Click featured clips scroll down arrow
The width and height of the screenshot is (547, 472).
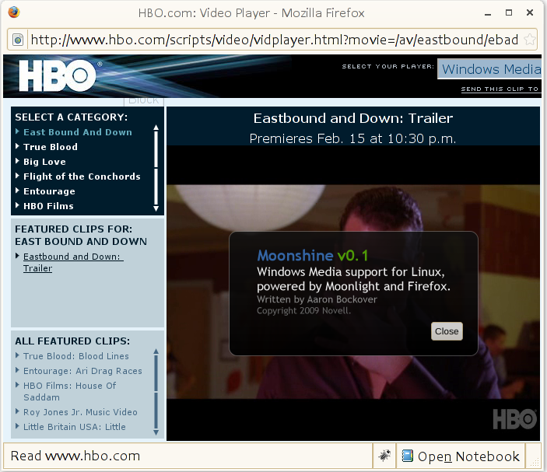tap(156, 432)
